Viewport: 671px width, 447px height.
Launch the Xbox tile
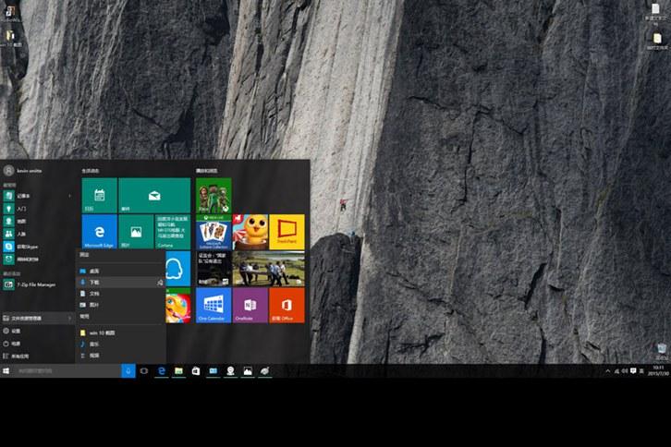tap(213, 196)
